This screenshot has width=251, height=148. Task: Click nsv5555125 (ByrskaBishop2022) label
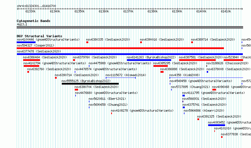tap(86, 81)
